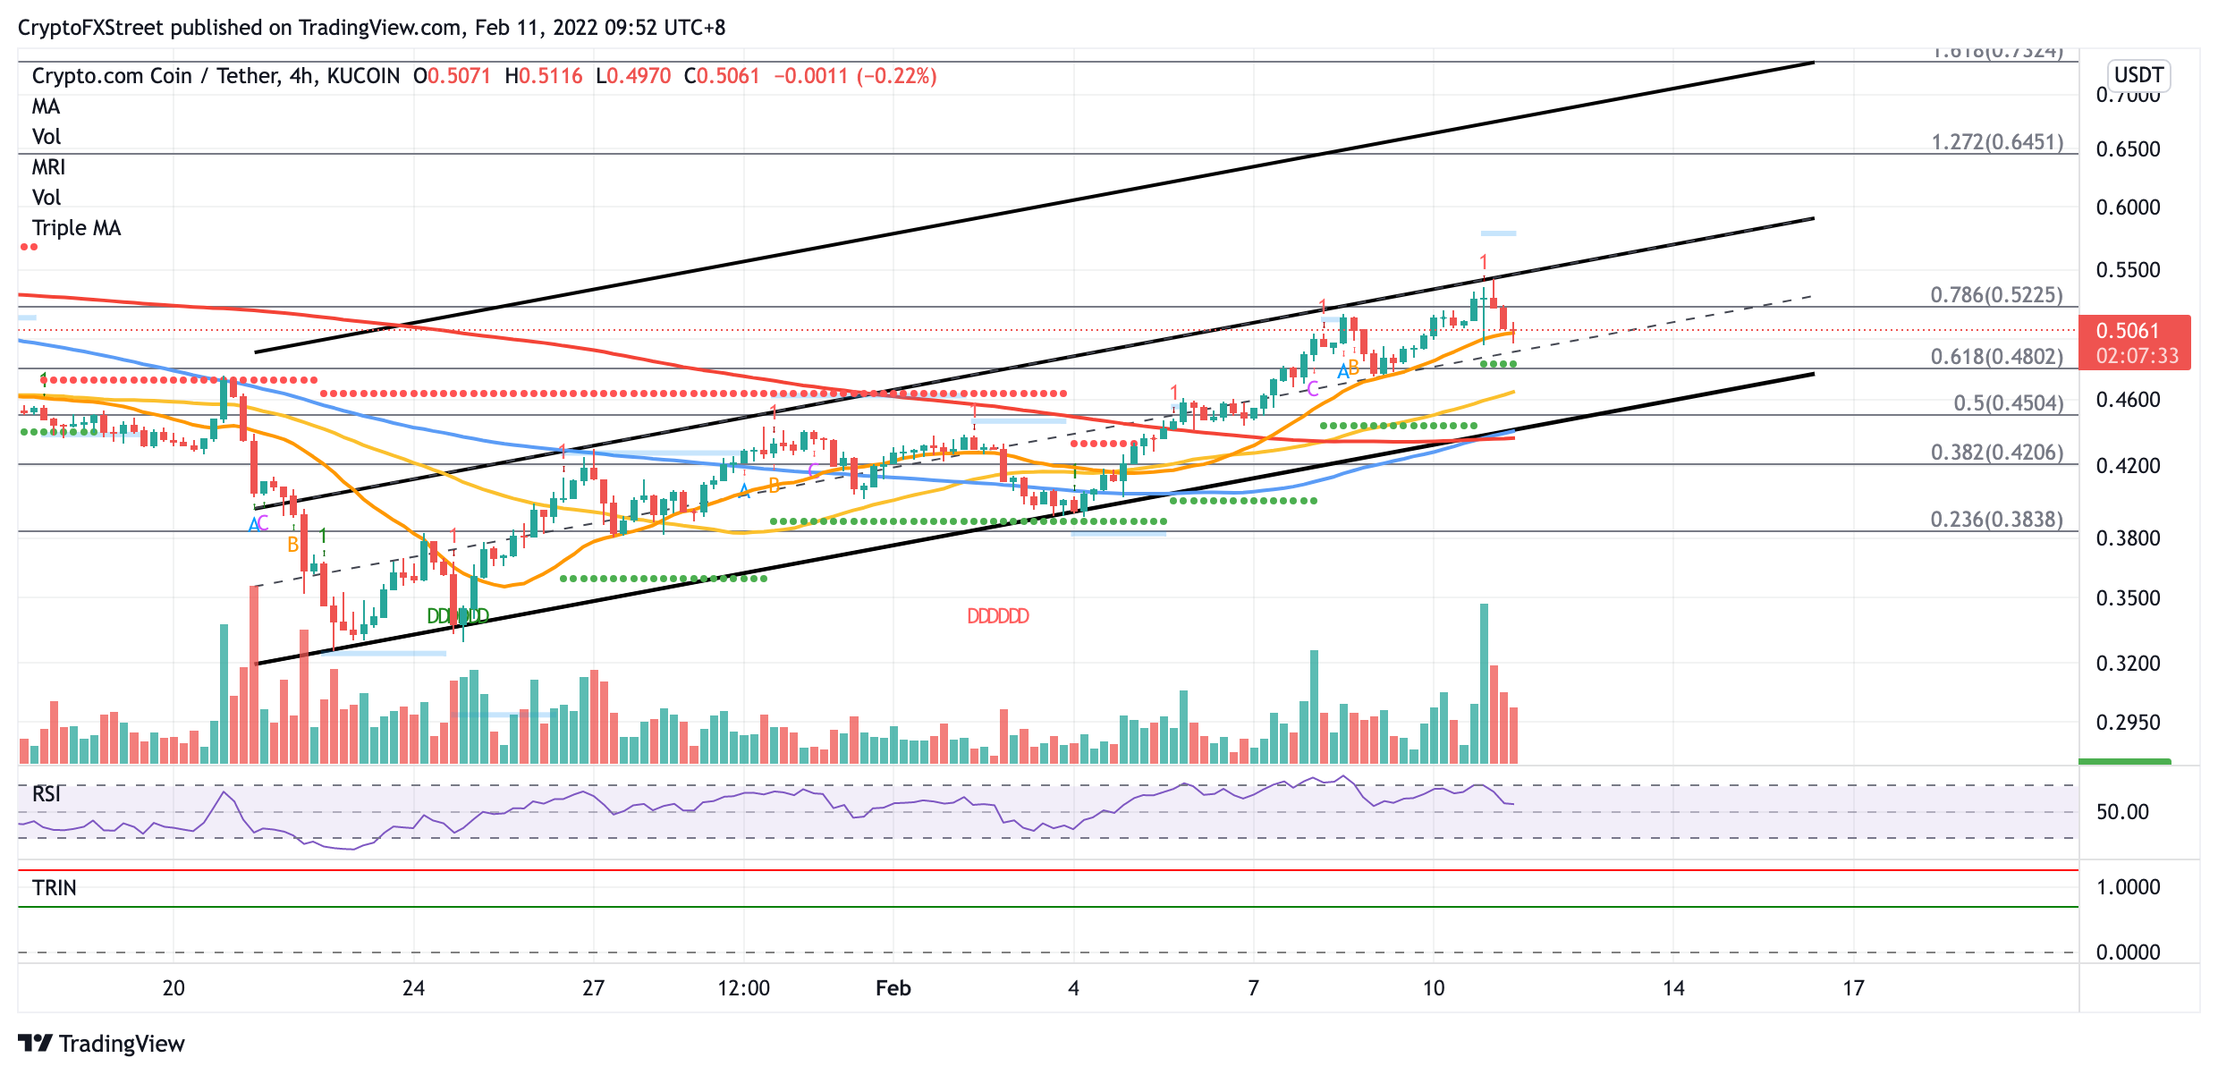The height and width of the screenshot is (1075, 2218).
Task: Select the MA indicator label
Action: pos(46,106)
